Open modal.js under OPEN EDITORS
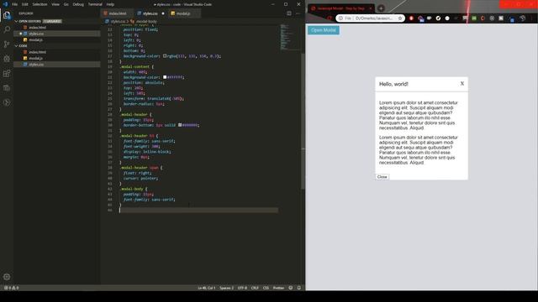Screen dimensions: 538x302 pyautogui.click(x=56, y=39)
